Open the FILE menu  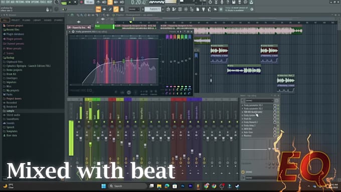click(3, 2)
